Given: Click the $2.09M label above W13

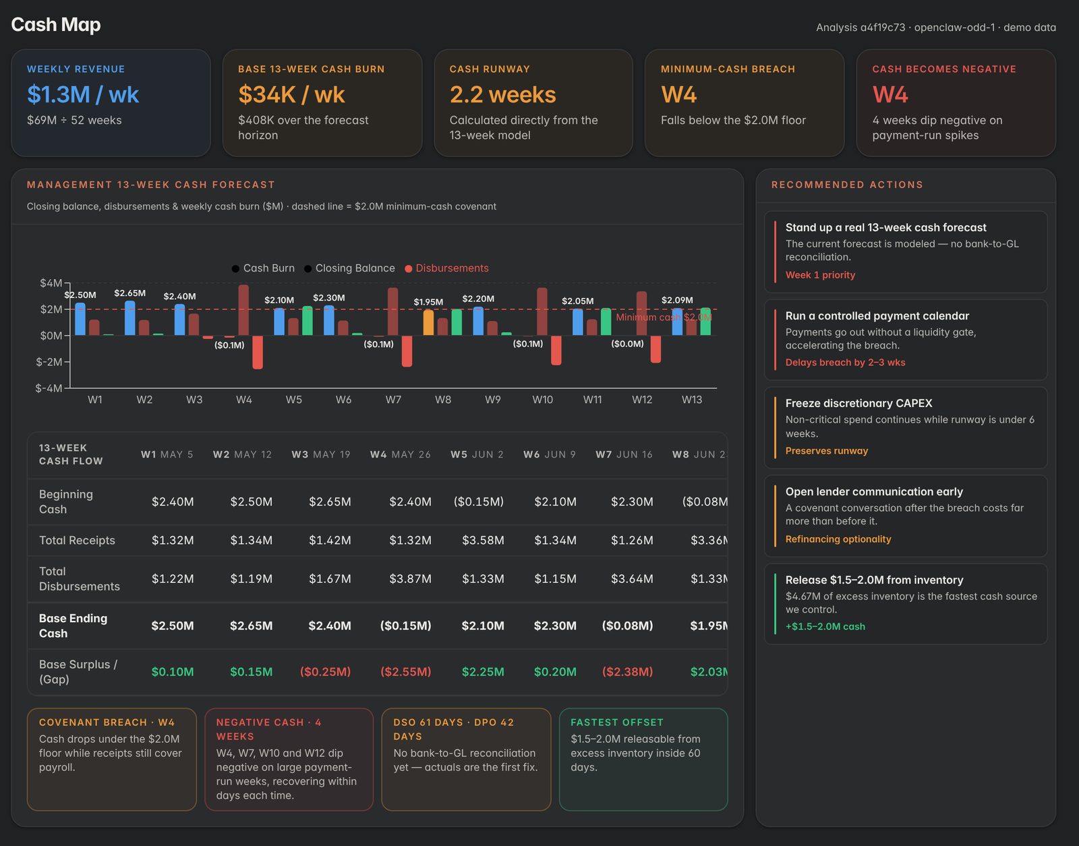Looking at the screenshot, I should [677, 300].
